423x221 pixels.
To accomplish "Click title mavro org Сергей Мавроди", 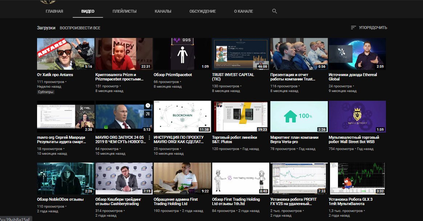I will pos(61,139).
